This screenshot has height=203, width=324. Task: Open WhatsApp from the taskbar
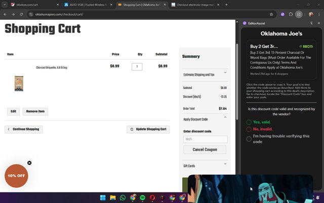123,197
